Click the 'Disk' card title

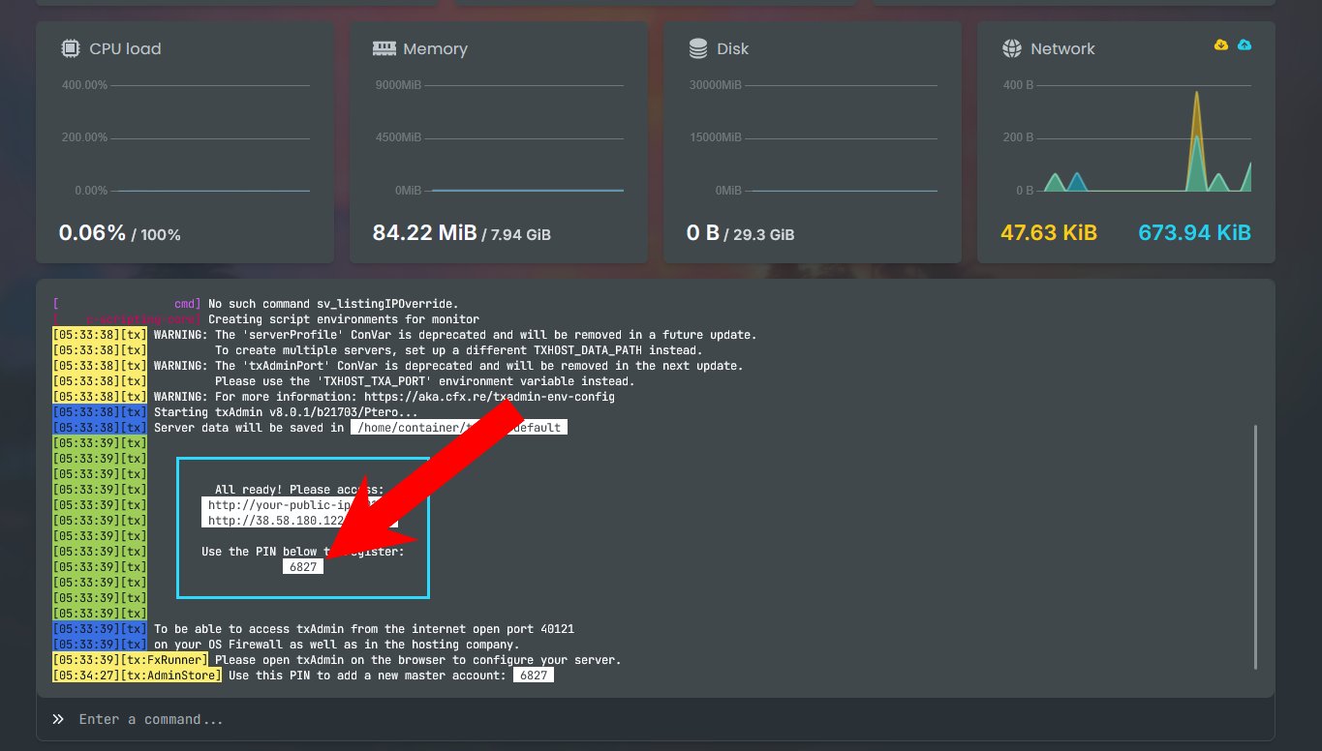click(732, 48)
